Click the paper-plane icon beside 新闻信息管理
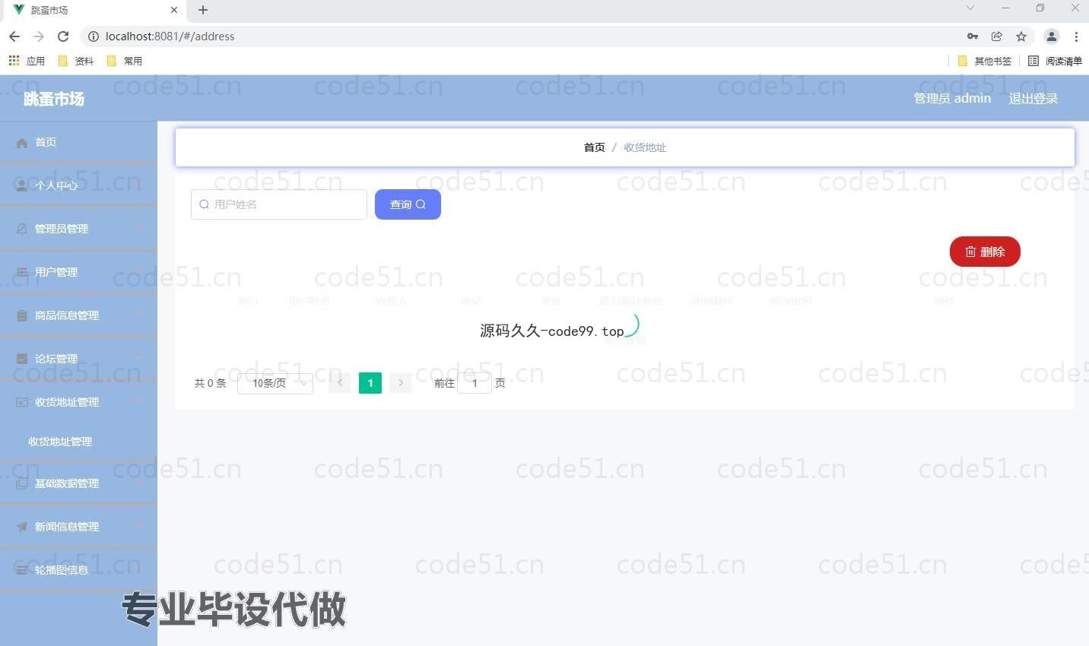The image size is (1089, 646). click(x=22, y=527)
